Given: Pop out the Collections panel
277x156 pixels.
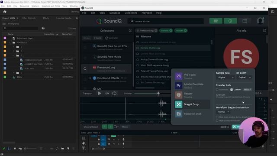Looking at the screenshot, I should pyautogui.click(x=130, y=31).
